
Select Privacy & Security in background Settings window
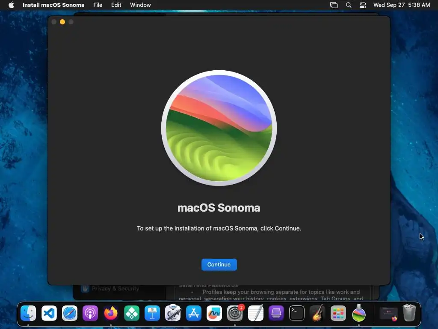(110, 288)
